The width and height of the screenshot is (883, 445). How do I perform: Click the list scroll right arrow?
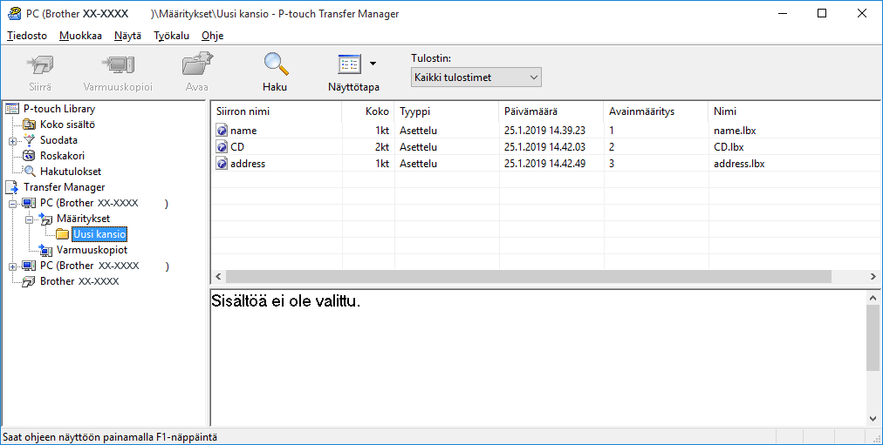(x=873, y=276)
